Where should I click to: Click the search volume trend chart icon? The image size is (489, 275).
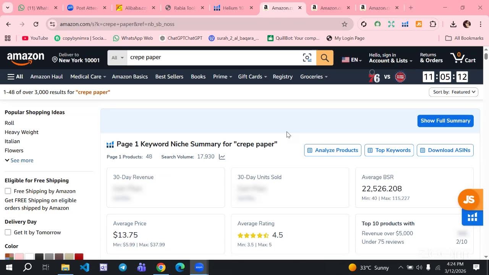[222, 157]
